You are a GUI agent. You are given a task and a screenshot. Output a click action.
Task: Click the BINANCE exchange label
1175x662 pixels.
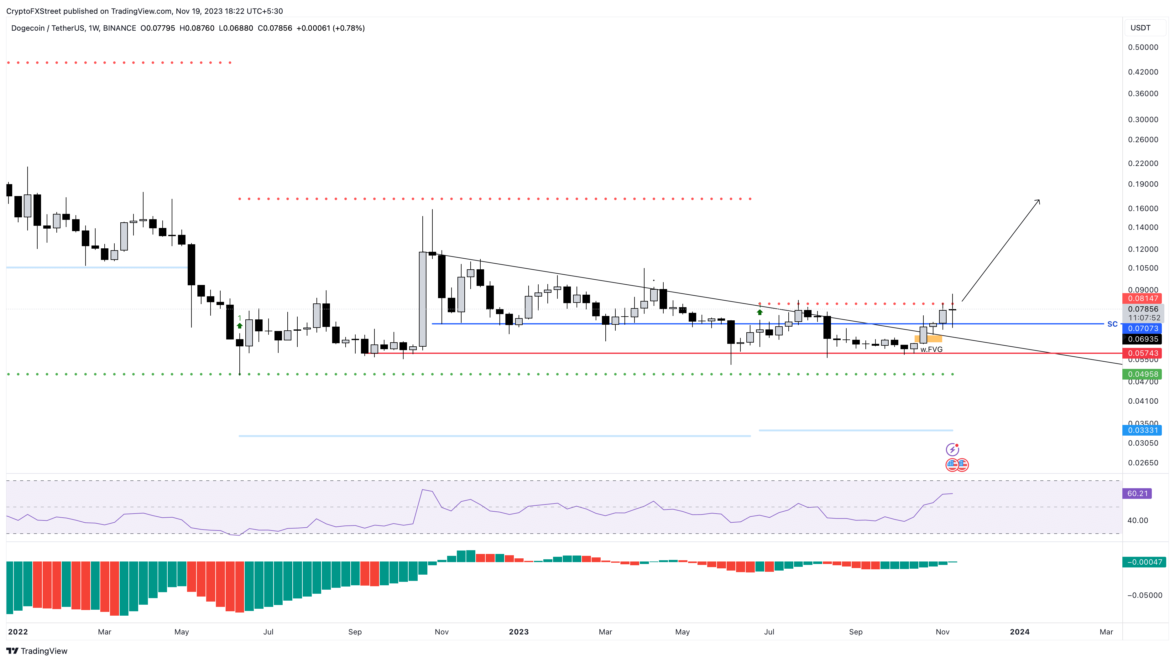point(119,28)
